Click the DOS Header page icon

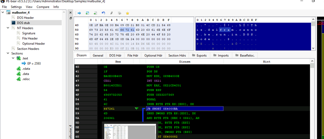point(13,18)
